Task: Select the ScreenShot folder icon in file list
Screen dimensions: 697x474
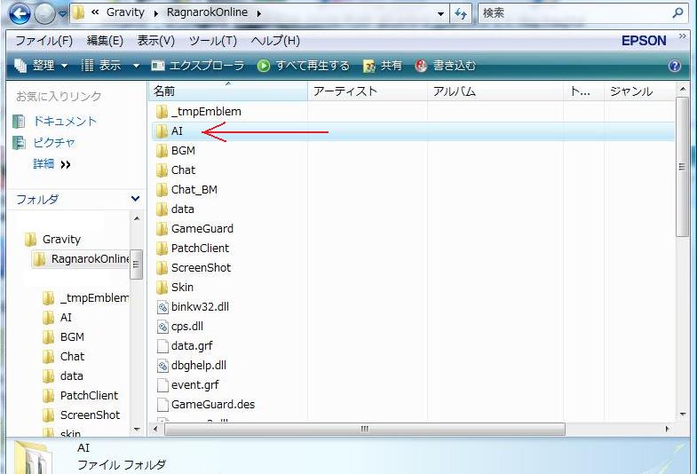Action: [162, 268]
